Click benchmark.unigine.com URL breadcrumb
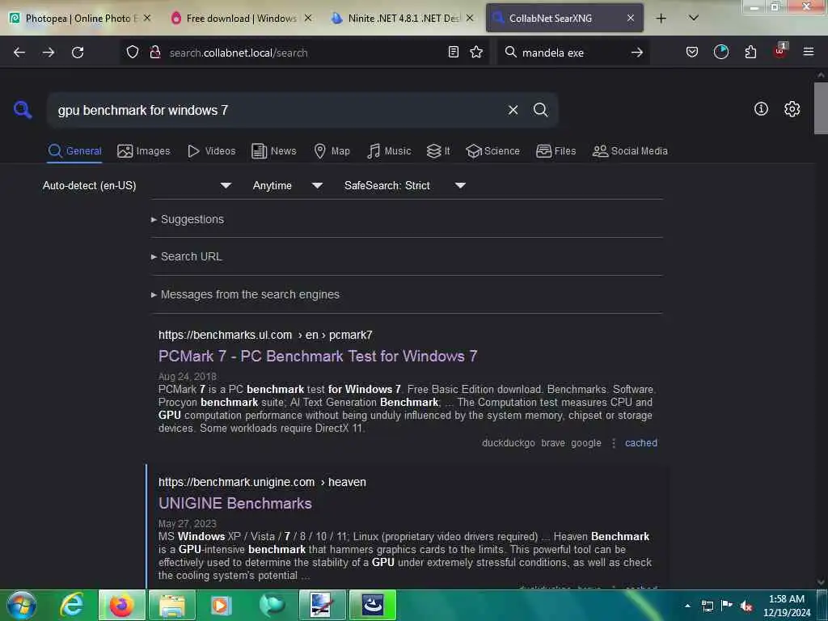828x621 pixels. (x=262, y=482)
